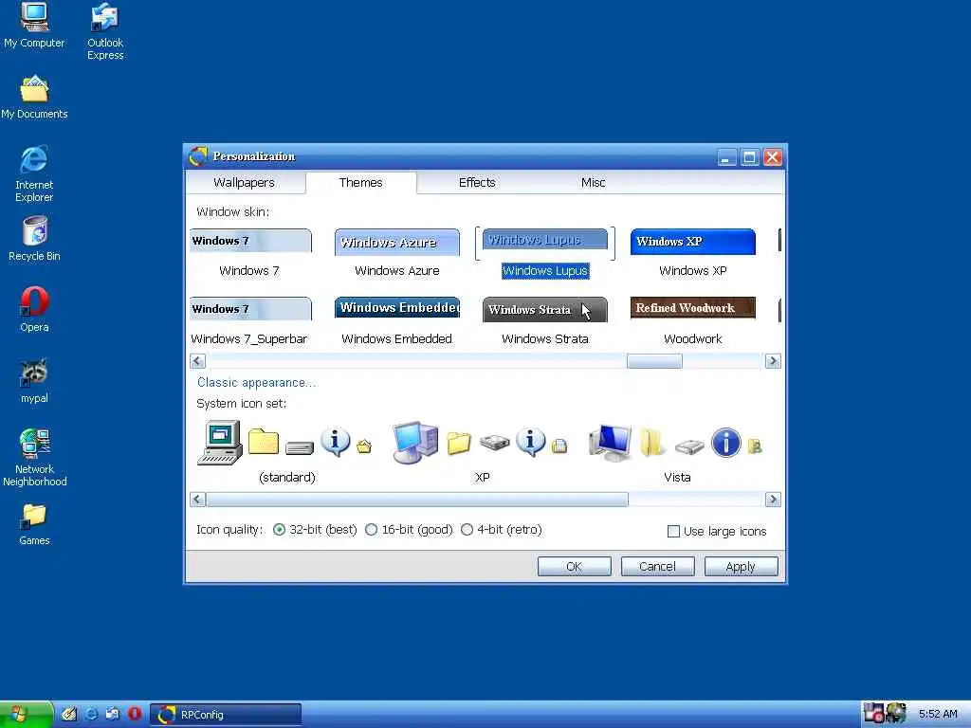
Task: Select My Documents desktop icon
Action: (35, 98)
